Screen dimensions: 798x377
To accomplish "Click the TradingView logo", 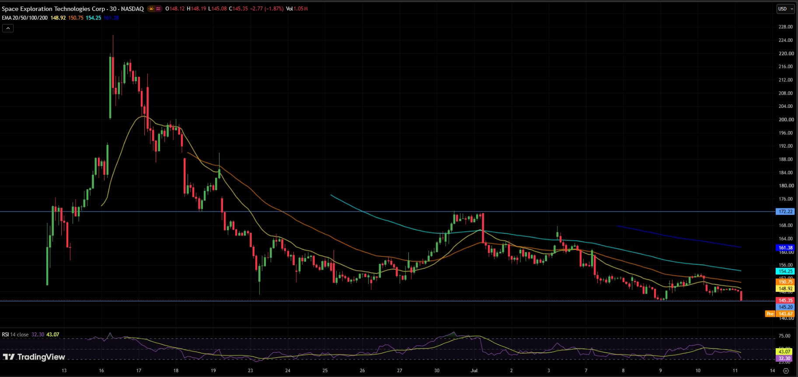I will (34, 357).
